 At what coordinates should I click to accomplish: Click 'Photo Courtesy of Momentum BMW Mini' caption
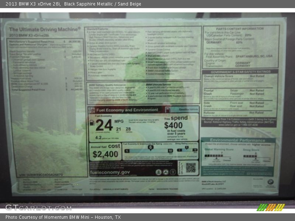[47, 217]
